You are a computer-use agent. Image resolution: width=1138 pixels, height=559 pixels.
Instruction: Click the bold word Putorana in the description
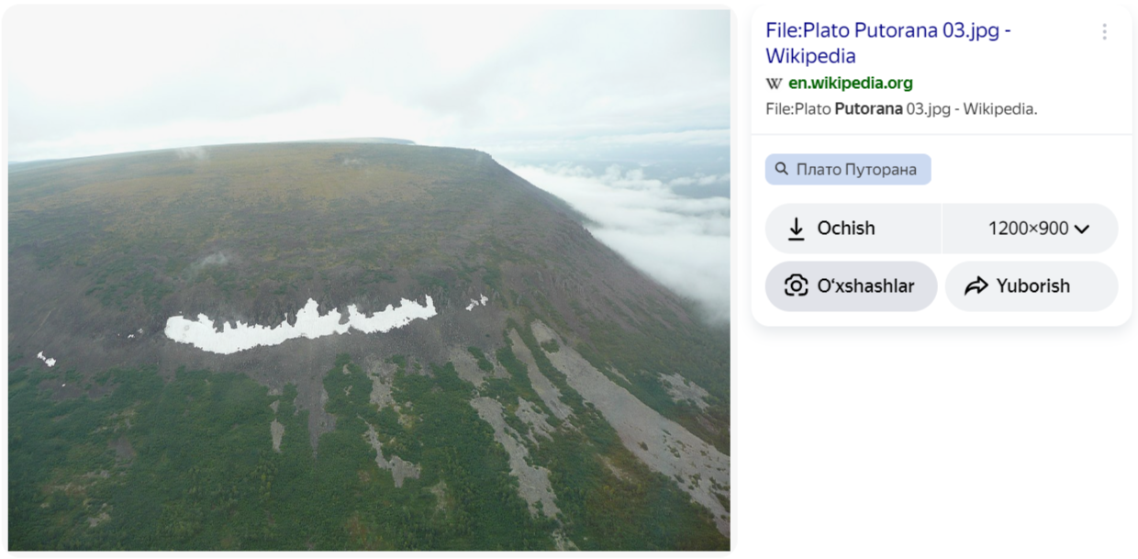coord(867,108)
